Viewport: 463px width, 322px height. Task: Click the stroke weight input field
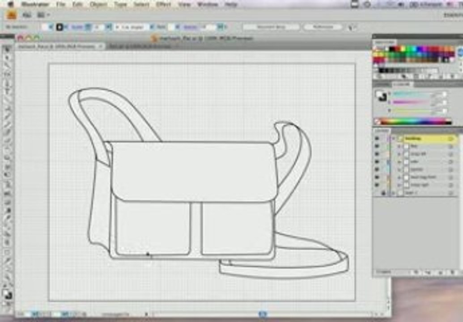(99, 27)
